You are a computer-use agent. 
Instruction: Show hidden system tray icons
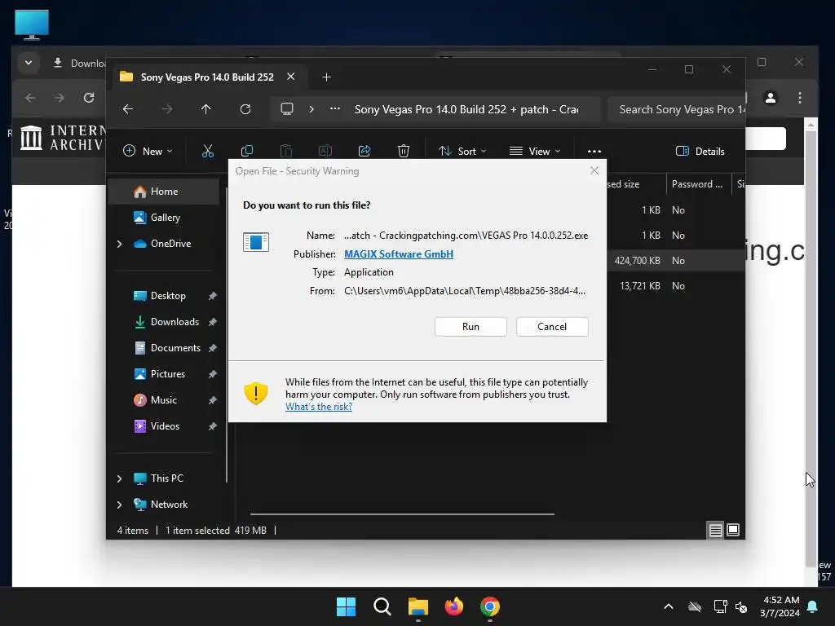click(669, 606)
